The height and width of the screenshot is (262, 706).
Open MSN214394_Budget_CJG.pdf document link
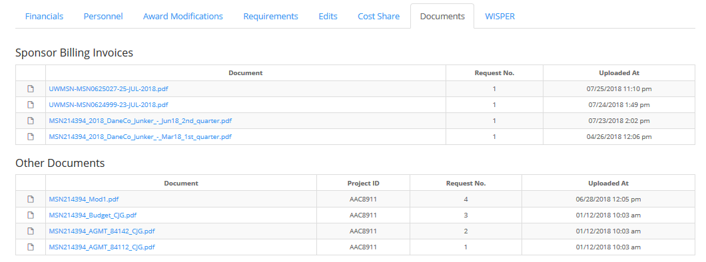(93, 215)
